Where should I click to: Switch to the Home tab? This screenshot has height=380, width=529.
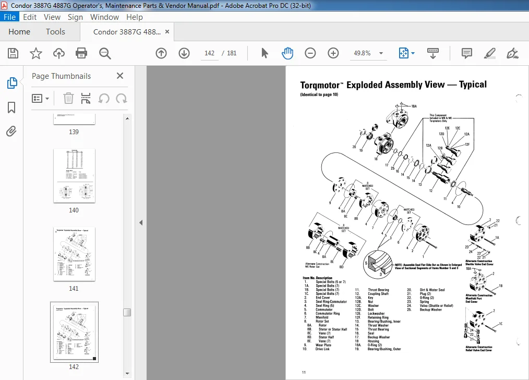(x=19, y=32)
